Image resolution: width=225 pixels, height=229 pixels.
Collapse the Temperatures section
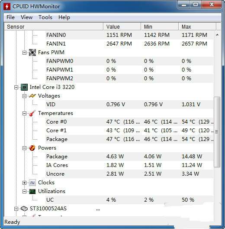(x=25, y=113)
